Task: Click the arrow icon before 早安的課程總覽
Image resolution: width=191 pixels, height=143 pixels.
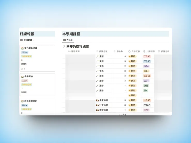Action: pos(64,47)
